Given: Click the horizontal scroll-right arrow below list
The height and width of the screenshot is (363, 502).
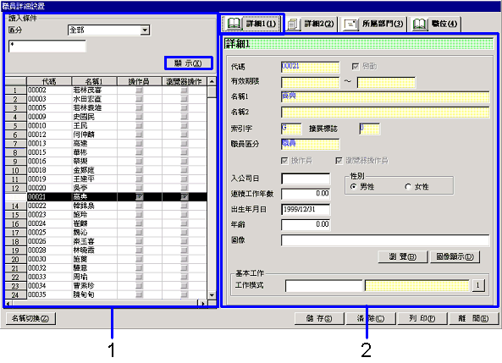Looking at the screenshot, I should tap(203, 303).
